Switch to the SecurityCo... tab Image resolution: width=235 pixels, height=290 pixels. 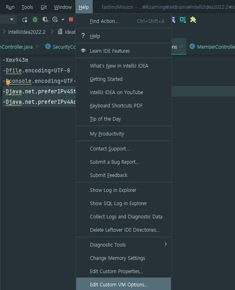click(64, 47)
